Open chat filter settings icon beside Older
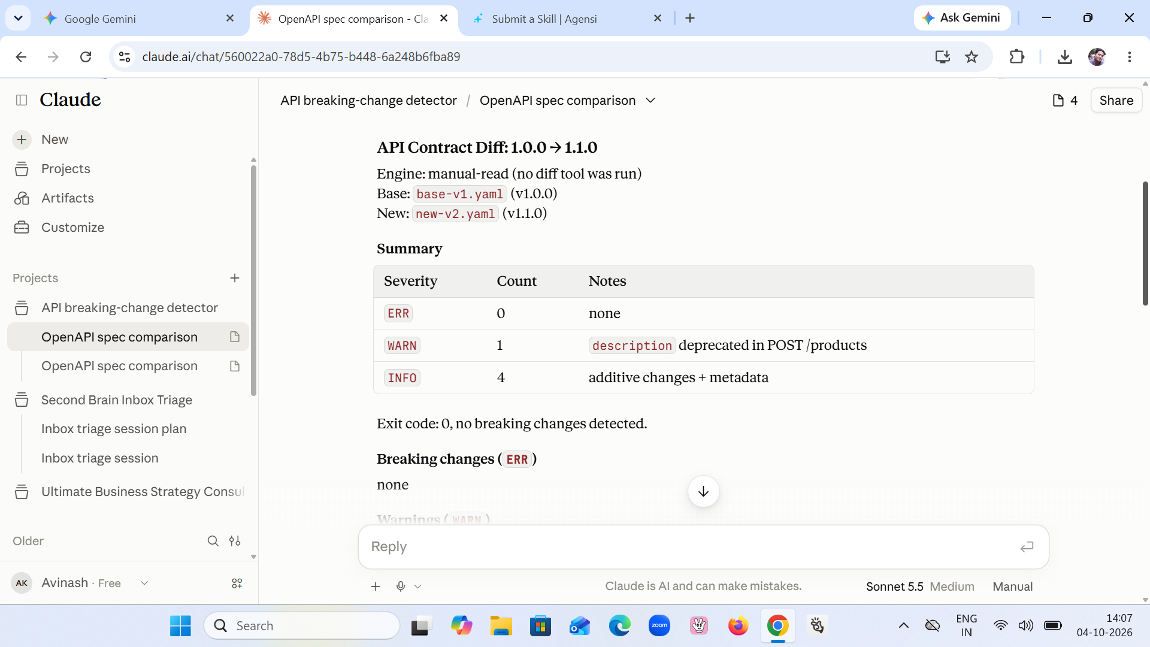The image size is (1150, 647). (235, 541)
